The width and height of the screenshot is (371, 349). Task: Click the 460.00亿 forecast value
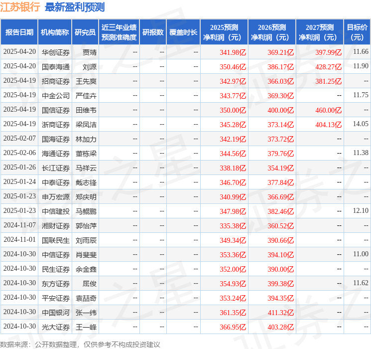(328, 110)
